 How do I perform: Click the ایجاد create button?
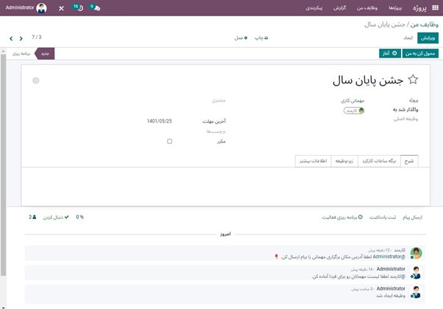tap(408, 38)
